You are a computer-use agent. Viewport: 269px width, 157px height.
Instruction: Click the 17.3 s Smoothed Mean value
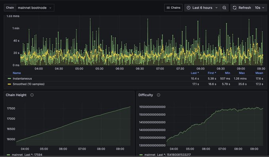260,84
